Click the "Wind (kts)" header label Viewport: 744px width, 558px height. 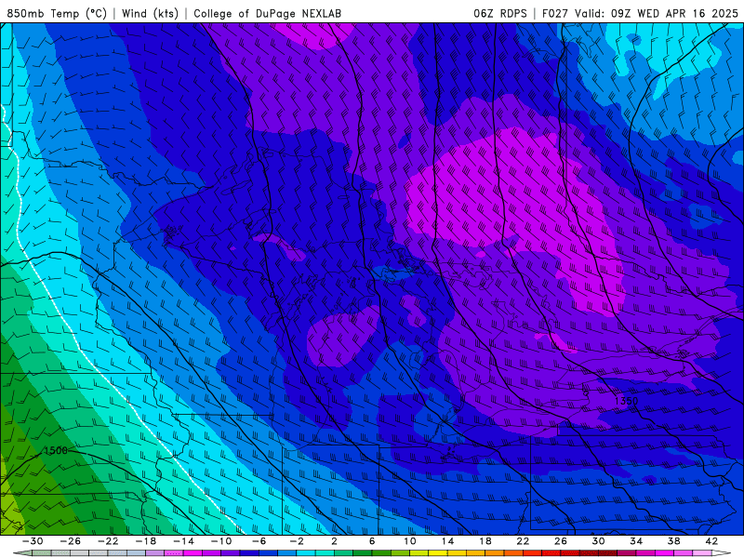pyautogui.click(x=150, y=13)
